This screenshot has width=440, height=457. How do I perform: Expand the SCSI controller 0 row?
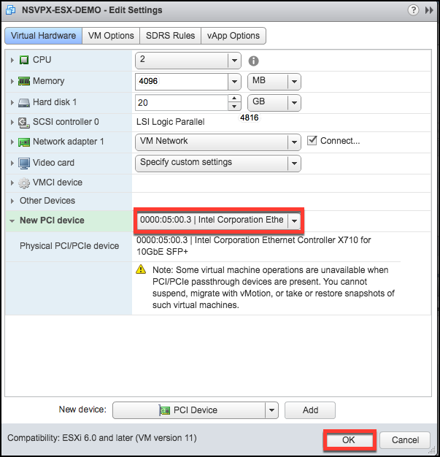12,122
